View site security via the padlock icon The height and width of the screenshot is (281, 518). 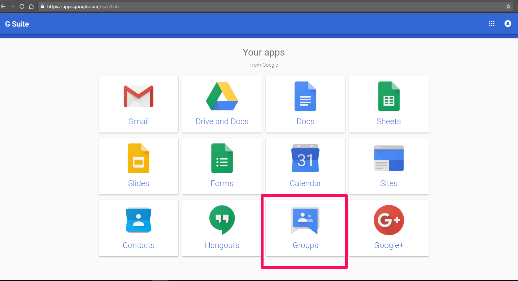pyautogui.click(x=42, y=6)
